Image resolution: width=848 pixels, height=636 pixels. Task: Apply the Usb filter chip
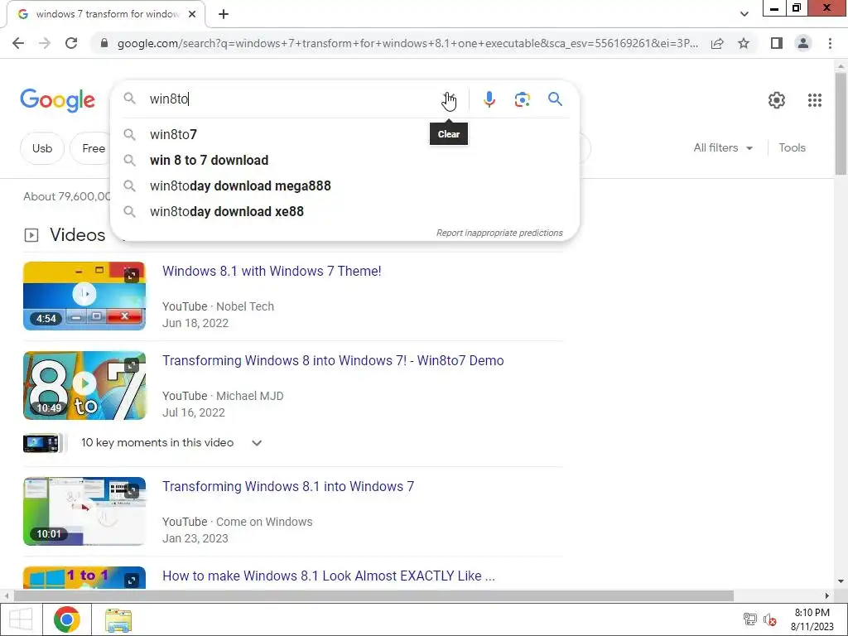pyautogui.click(x=42, y=148)
